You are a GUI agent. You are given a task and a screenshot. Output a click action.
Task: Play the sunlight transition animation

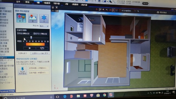pyautogui.click(x=29, y=48)
